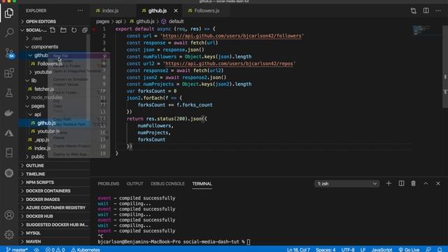Click Kubernetes in the status bar
The width and height of the screenshot is (448, 252).
(x=85, y=249)
